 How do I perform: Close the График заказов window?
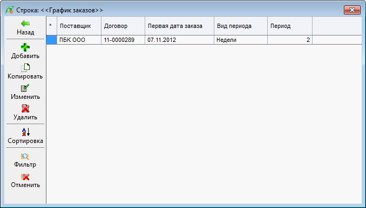352,10
